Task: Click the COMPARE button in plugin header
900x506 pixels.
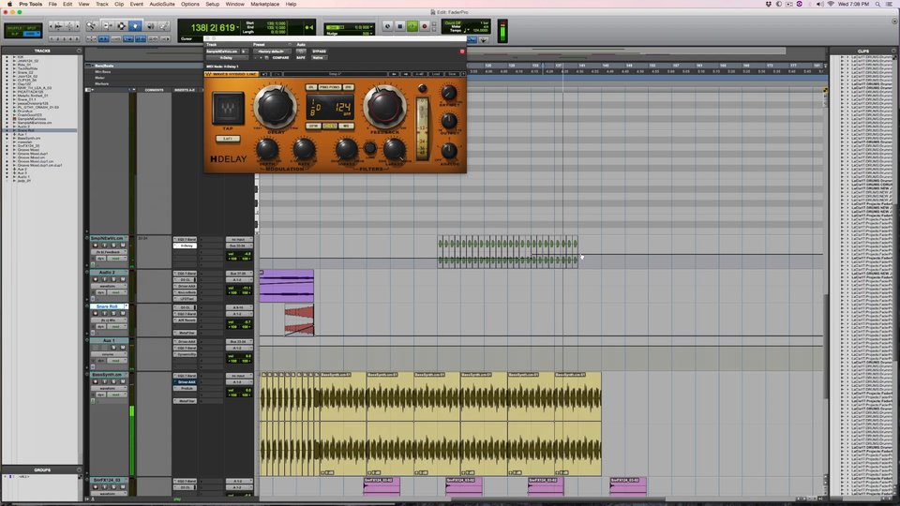Action: 280,58
